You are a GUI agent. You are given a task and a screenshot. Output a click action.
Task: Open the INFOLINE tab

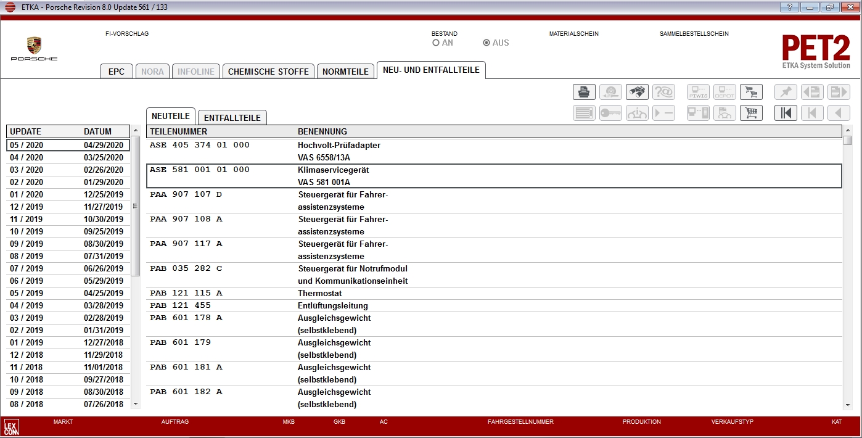click(x=196, y=72)
